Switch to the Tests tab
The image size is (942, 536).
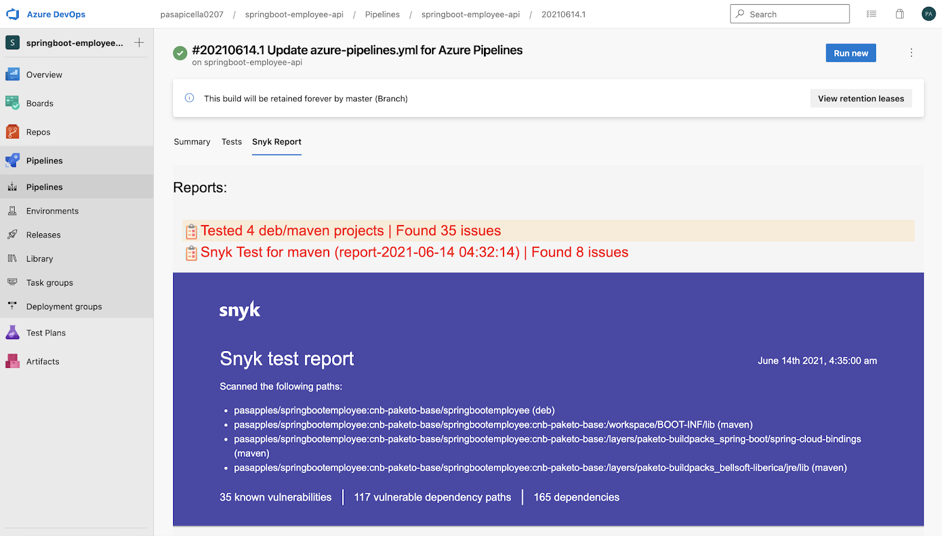[x=231, y=142]
